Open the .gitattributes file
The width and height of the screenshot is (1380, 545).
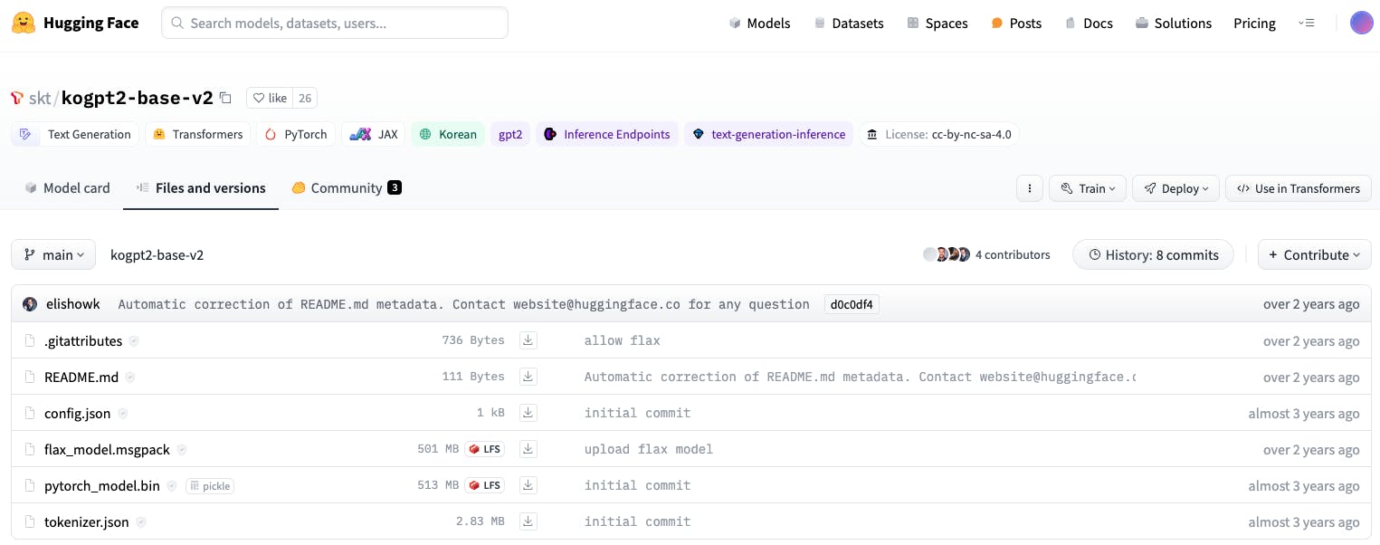[83, 340]
